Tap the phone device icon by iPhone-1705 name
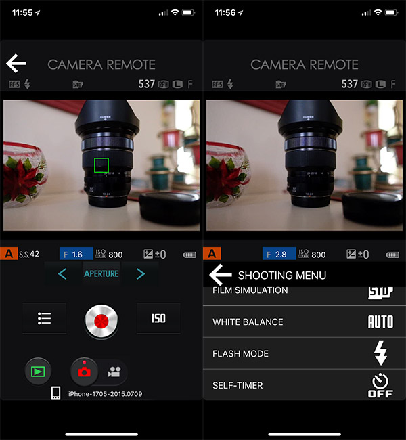 coord(56,393)
